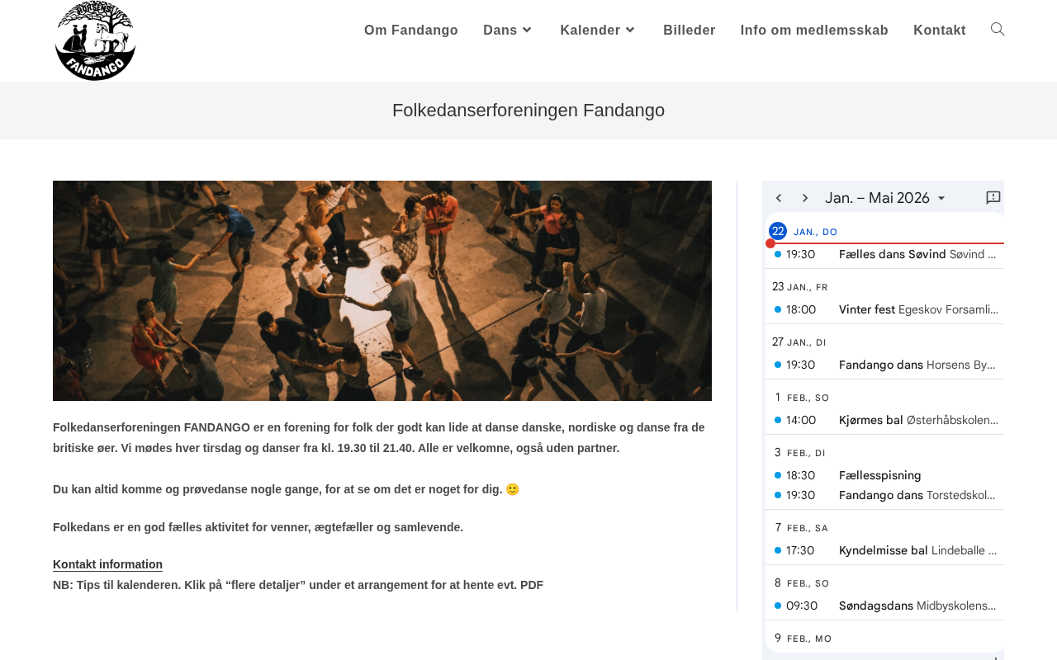The height and width of the screenshot is (660, 1057).
Task: Select the Fællesspisning event at 18:30
Action: pos(879,476)
